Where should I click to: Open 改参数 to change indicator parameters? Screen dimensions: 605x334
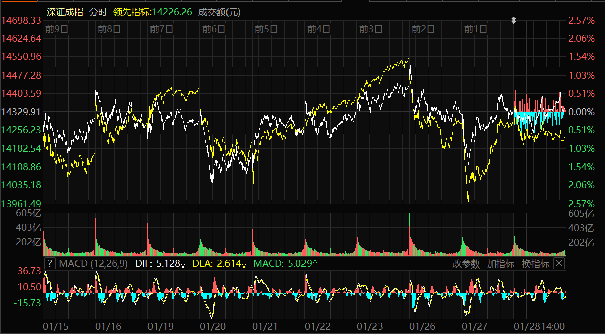pyautogui.click(x=466, y=263)
